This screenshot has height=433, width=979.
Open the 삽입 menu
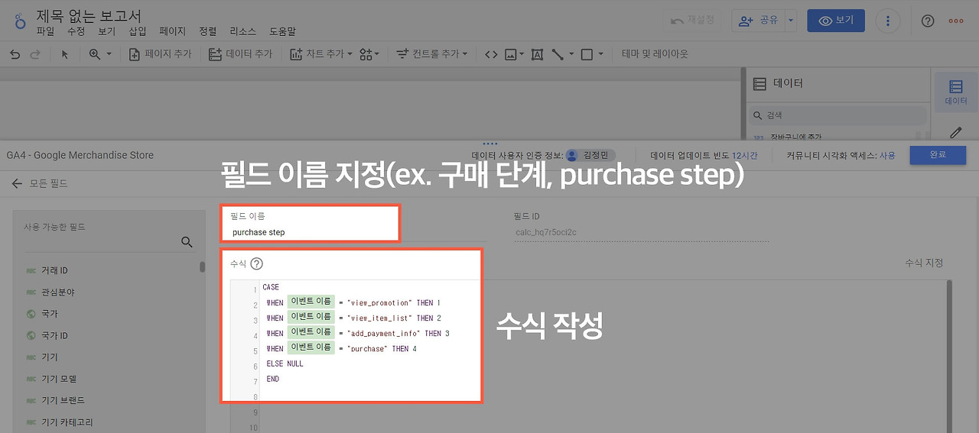pyautogui.click(x=138, y=31)
